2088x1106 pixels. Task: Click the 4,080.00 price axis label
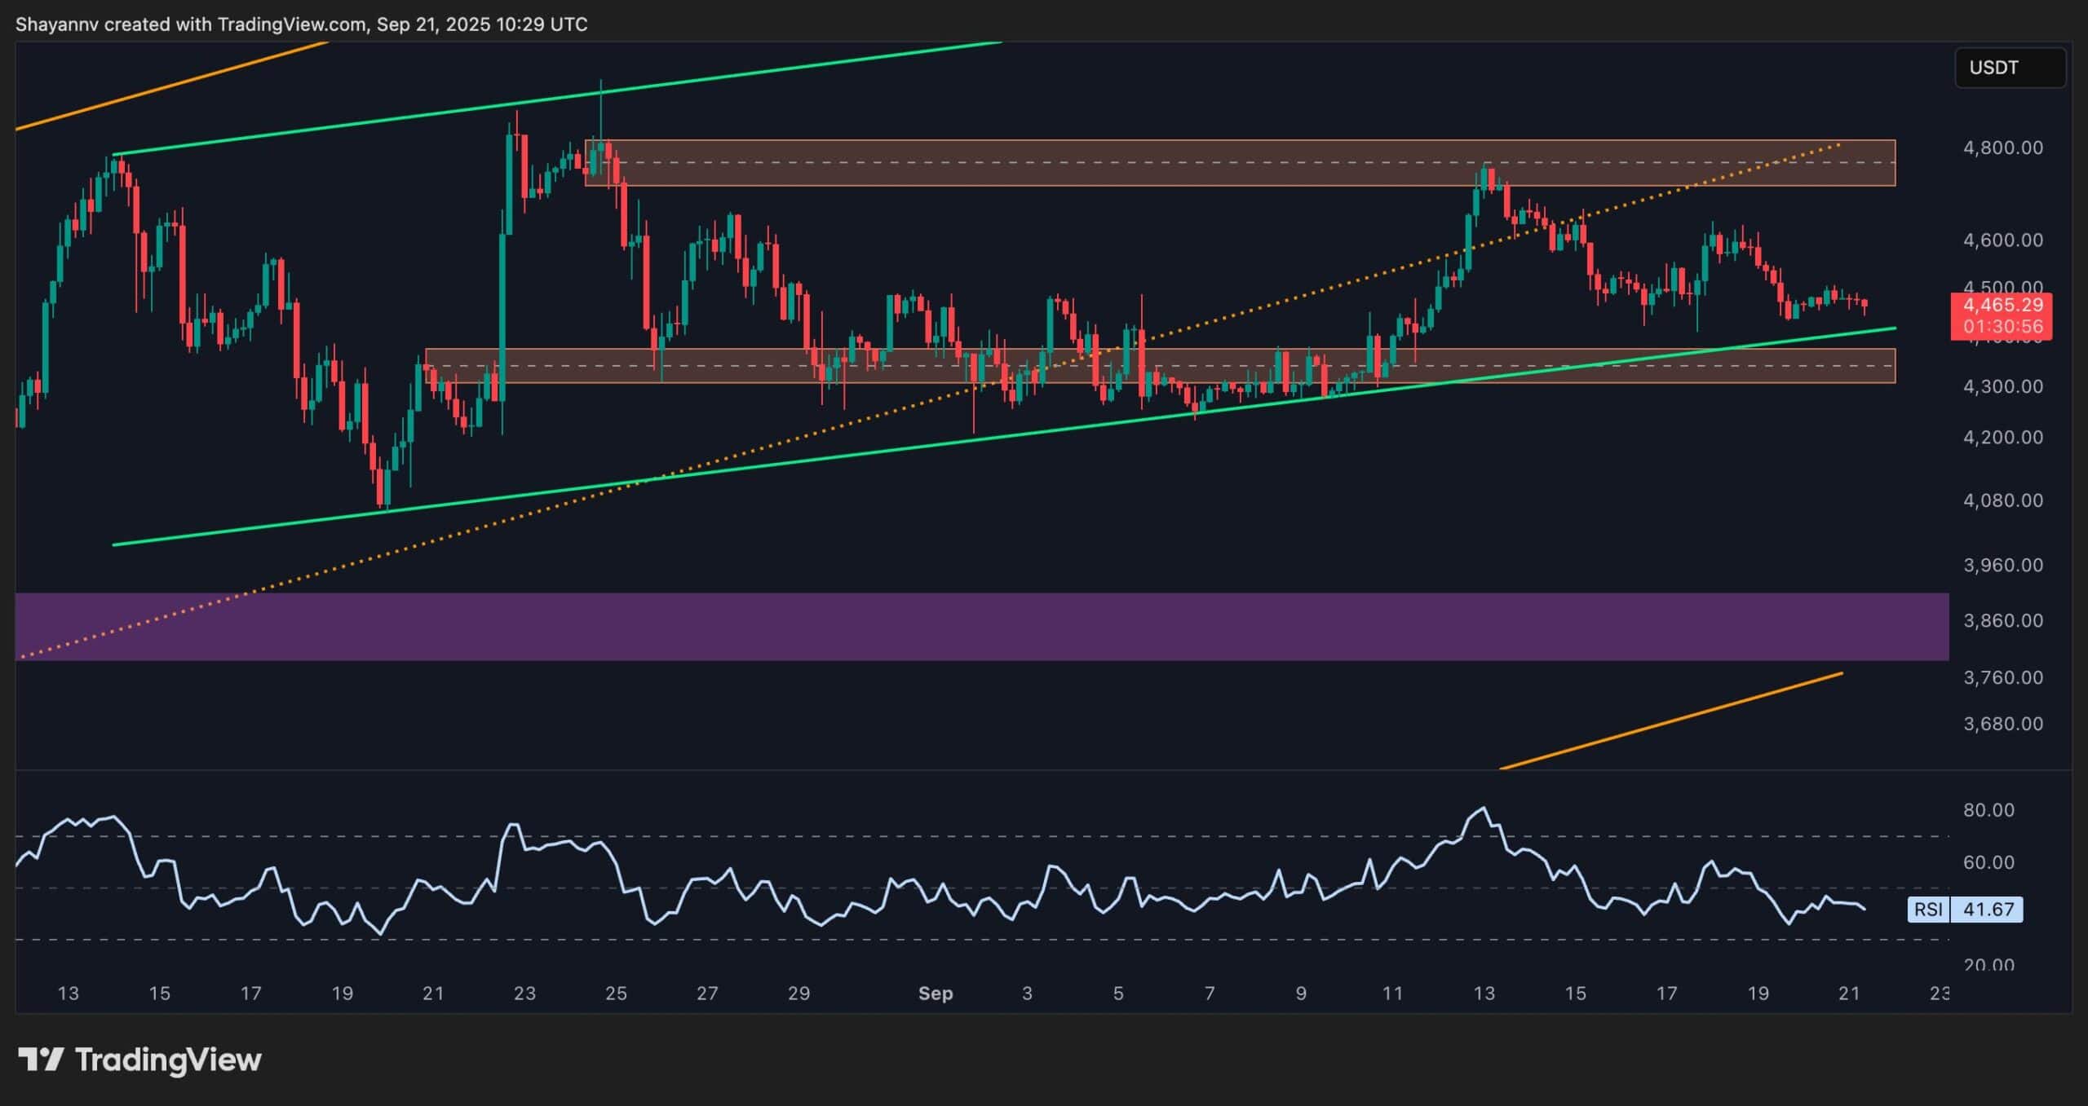(x=2002, y=500)
